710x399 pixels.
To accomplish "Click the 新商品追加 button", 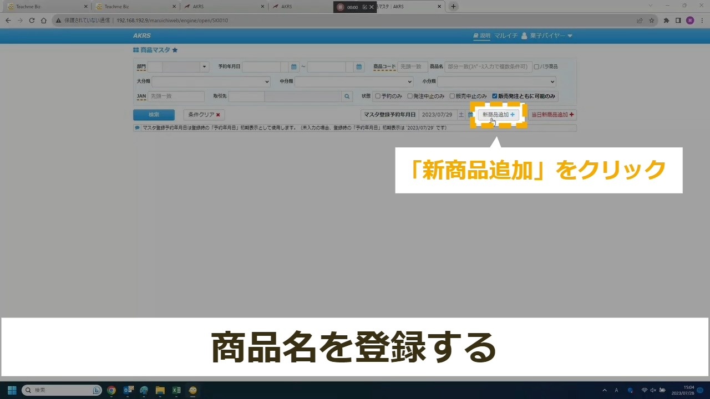I will pyautogui.click(x=498, y=115).
